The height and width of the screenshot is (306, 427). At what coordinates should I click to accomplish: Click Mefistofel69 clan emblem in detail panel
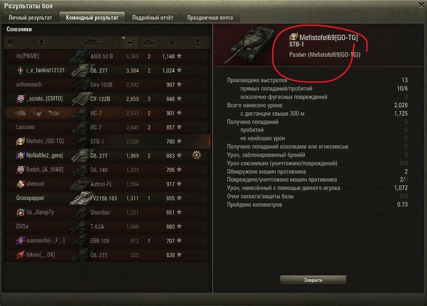pyautogui.click(x=293, y=36)
